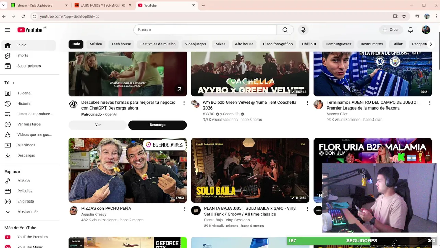Click the Crear button
Screen dimensions: 440x248
point(391,30)
